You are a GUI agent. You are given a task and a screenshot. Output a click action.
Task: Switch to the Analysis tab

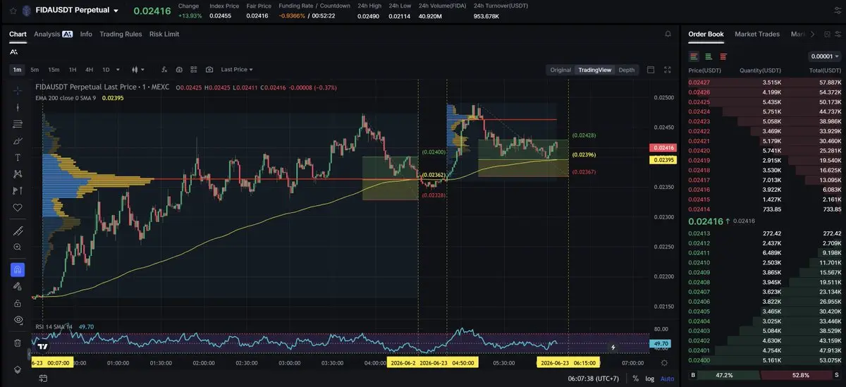coord(53,34)
